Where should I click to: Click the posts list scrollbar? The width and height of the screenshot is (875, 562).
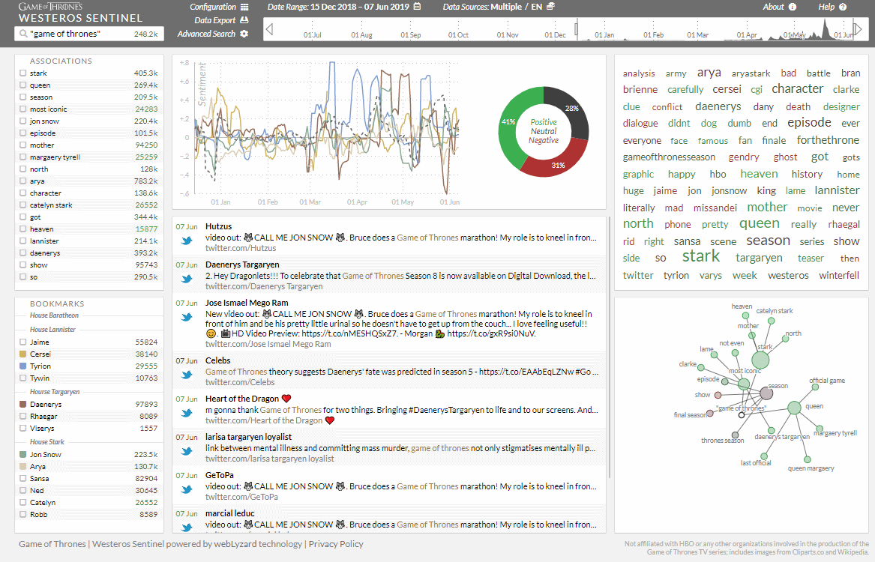(x=609, y=348)
